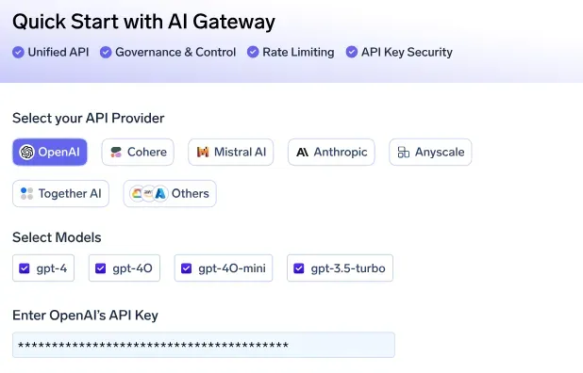Click the 'Select your API Provider' label
Screen dimensions: 583x373
[x=89, y=119]
